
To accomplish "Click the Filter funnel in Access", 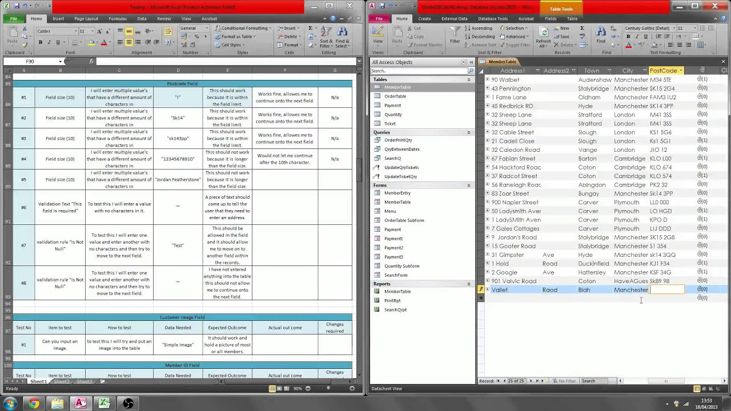I will coord(455,34).
